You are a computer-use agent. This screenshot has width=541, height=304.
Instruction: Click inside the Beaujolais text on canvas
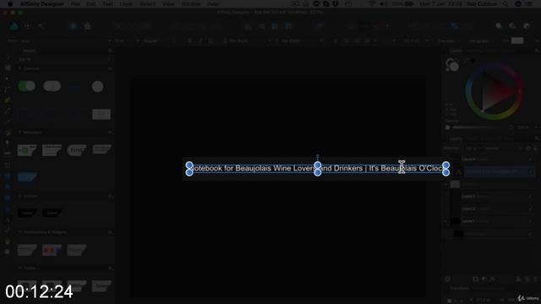point(318,168)
